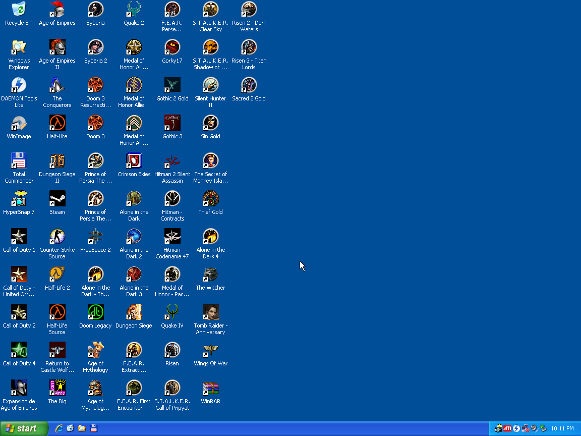Viewport: 581px width, 436px height.
Task: Click Medal of Honor - Pacific icon
Action: (x=172, y=275)
